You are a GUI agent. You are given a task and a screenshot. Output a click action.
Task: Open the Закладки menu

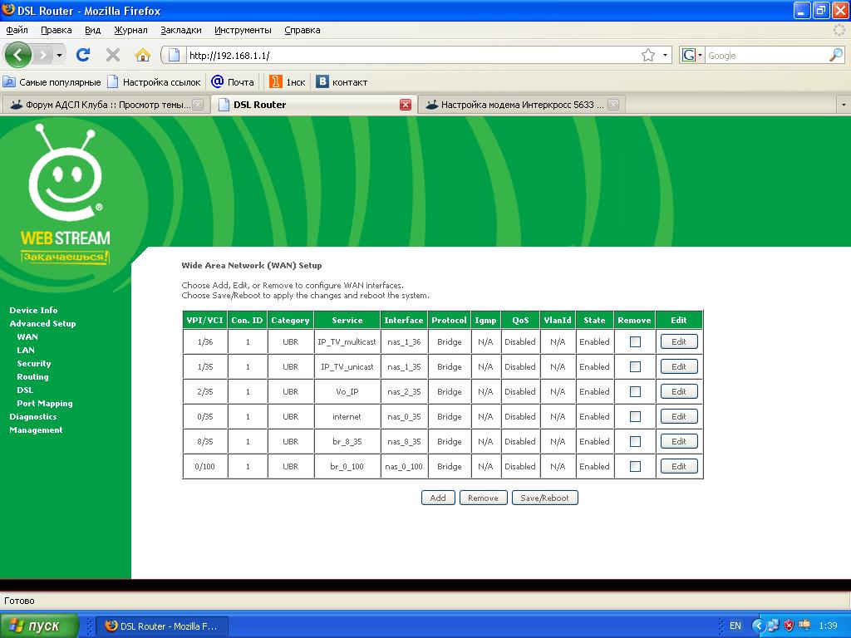point(180,31)
